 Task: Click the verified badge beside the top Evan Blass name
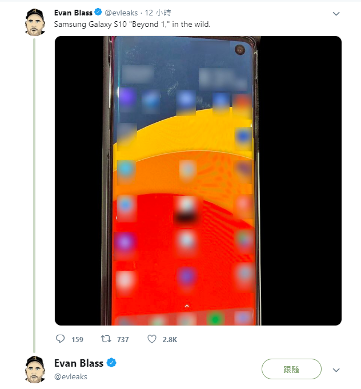coord(98,13)
